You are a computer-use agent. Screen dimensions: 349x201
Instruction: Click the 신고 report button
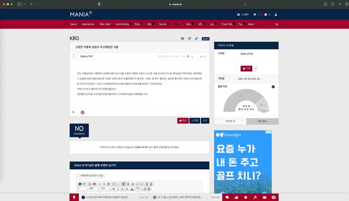click(205, 120)
